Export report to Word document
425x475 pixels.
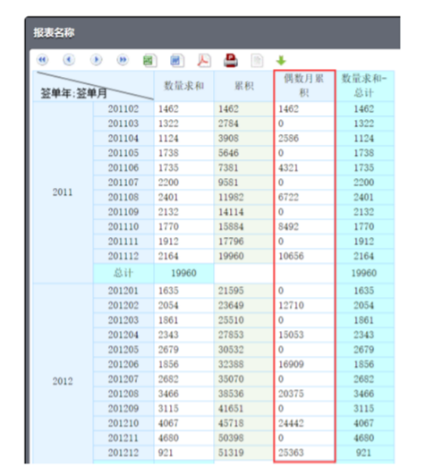(176, 60)
